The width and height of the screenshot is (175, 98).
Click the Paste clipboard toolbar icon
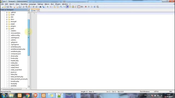tap(30, 7)
